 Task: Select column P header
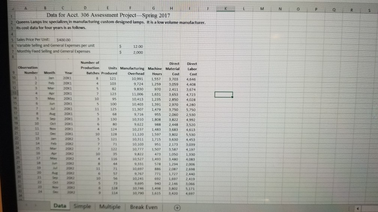[316, 9]
